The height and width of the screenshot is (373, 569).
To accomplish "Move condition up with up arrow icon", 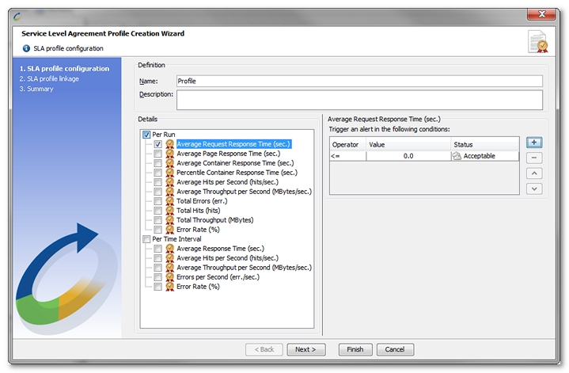I will (x=534, y=173).
